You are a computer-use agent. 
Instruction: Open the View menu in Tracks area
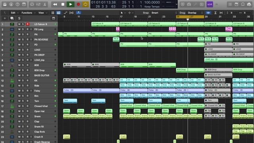[x=41, y=13]
